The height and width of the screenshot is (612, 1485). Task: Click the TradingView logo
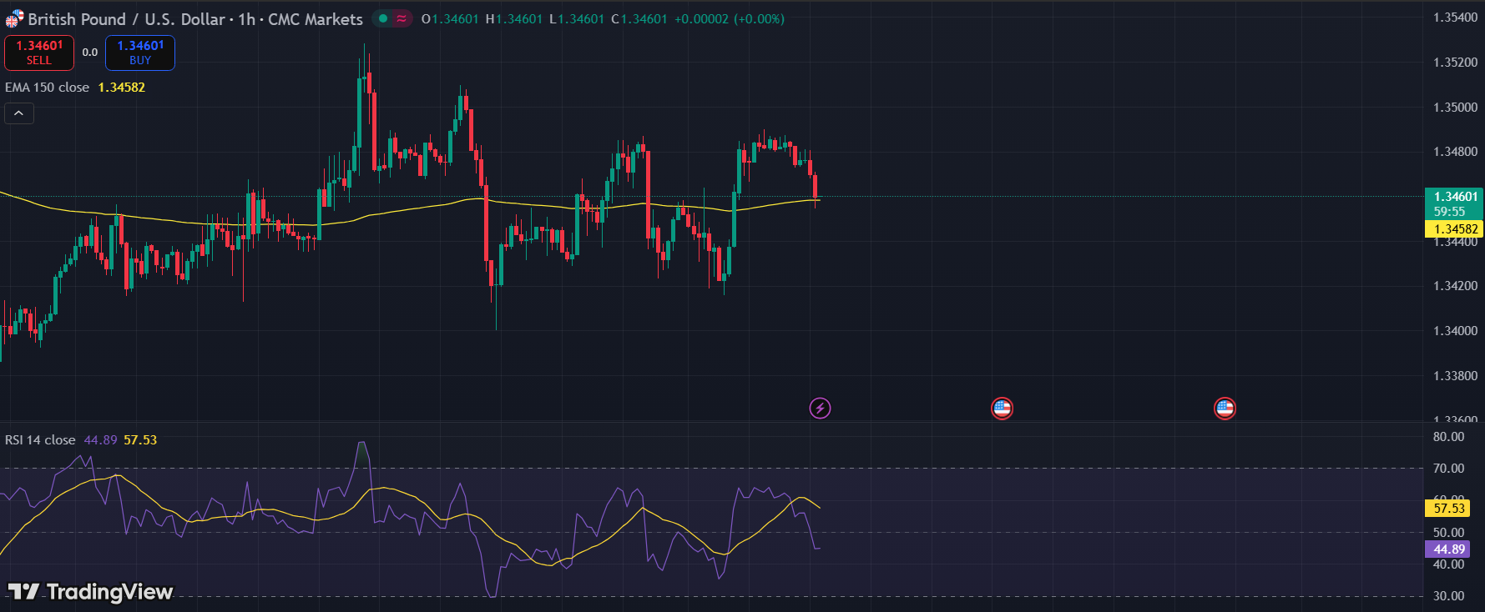click(x=90, y=591)
